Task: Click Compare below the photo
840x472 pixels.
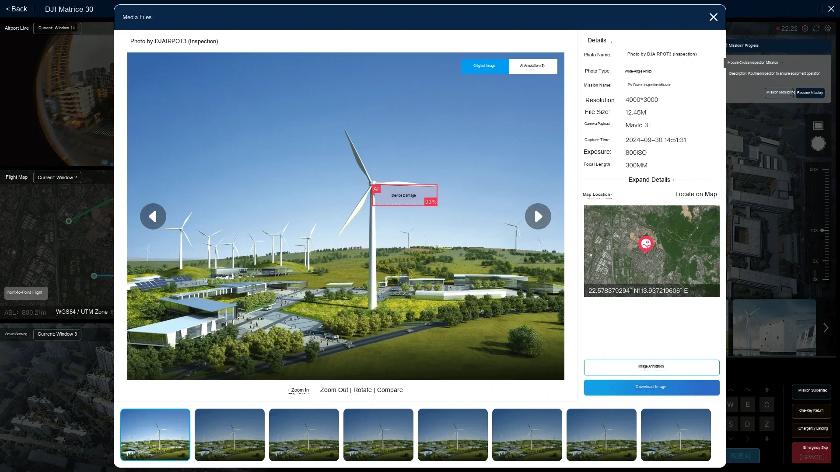Action: coord(390,390)
